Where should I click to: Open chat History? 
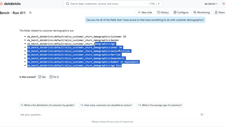click(163, 12)
